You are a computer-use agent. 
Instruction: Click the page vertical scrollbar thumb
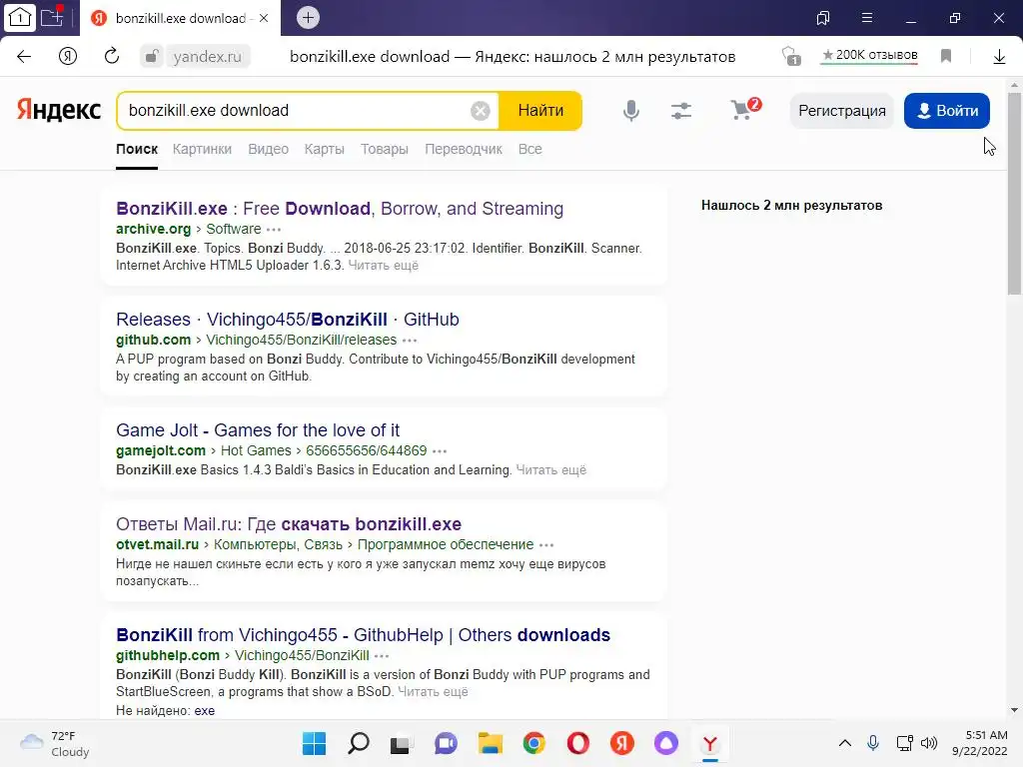pos(1014,193)
